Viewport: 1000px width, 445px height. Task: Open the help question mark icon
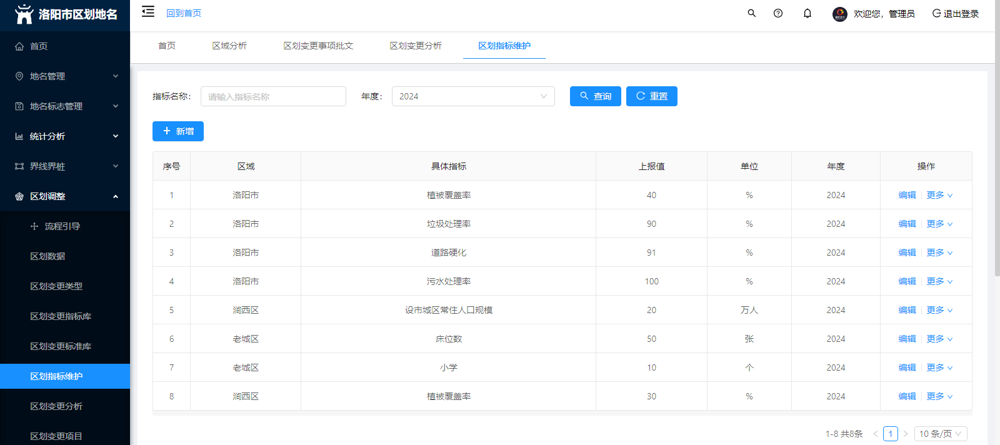(778, 13)
